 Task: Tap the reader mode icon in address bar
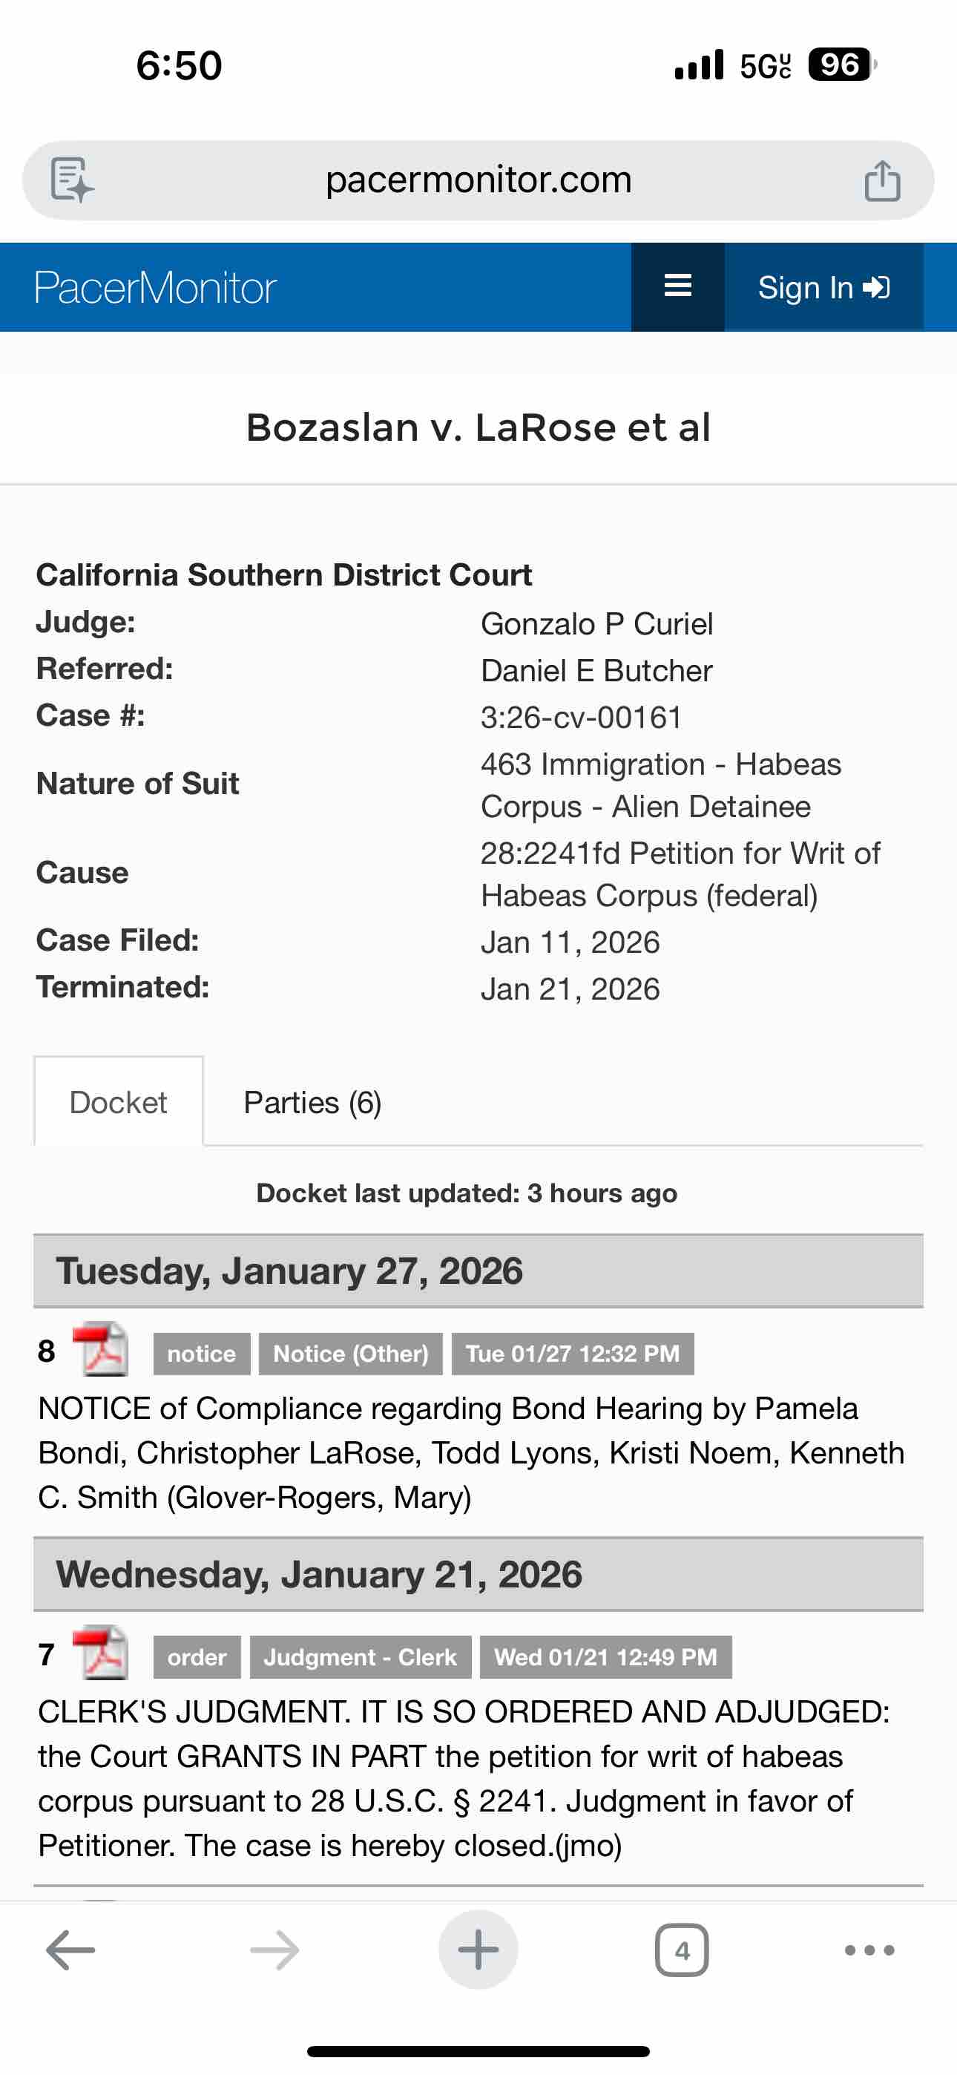click(72, 179)
